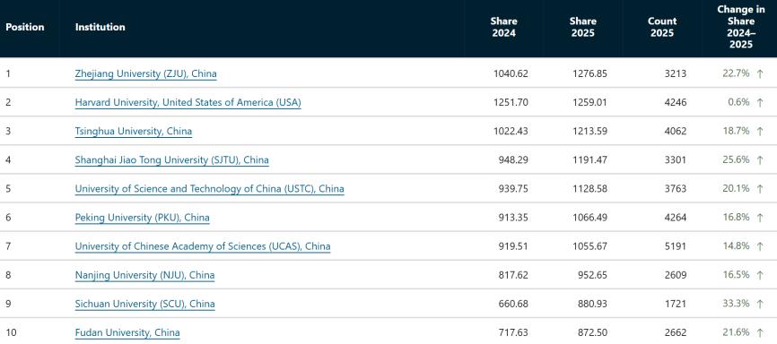Viewport: 777px width, 344px height.
Task: Click the up arrow beside 0.6%
Action: [x=760, y=103]
